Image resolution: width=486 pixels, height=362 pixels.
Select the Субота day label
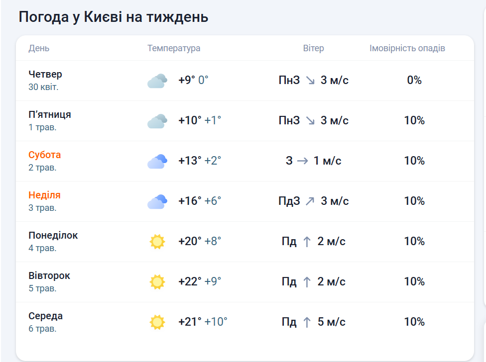click(45, 155)
